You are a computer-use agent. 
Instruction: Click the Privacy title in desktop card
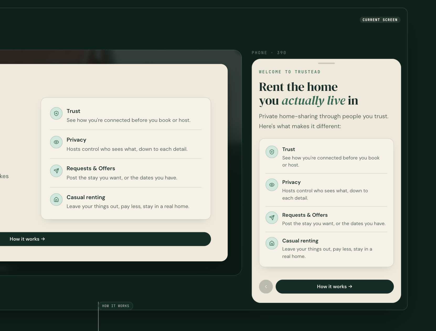(76, 140)
